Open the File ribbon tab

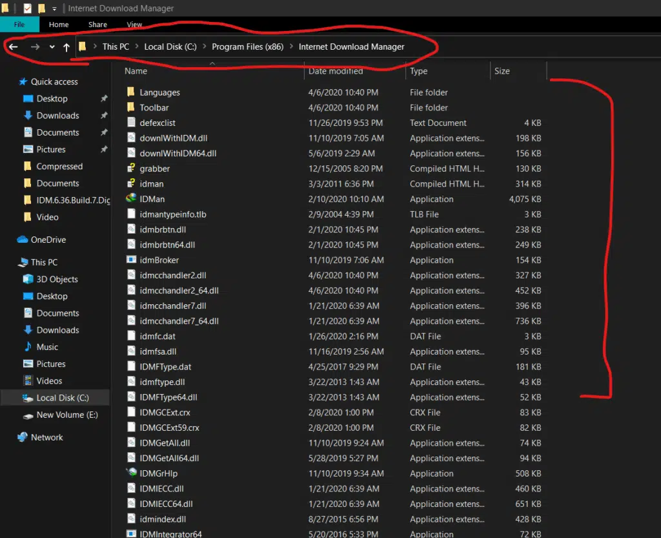19,25
